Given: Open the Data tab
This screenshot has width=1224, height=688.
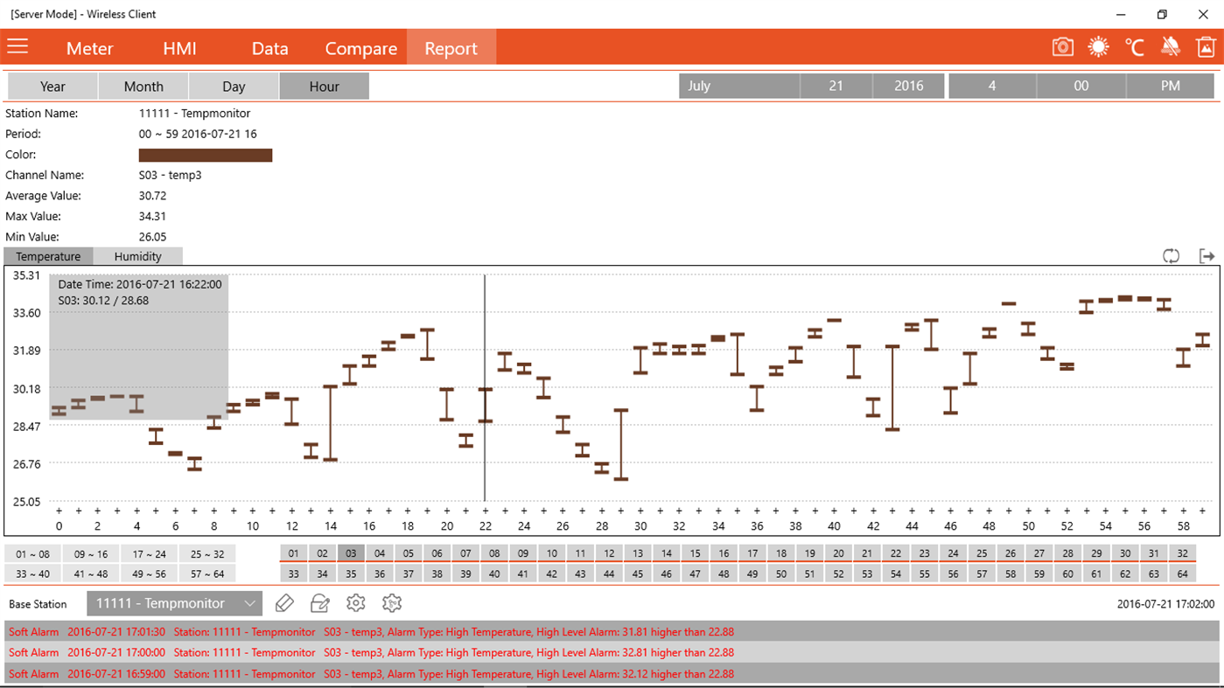Looking at the screenshot, I should 269,48.
